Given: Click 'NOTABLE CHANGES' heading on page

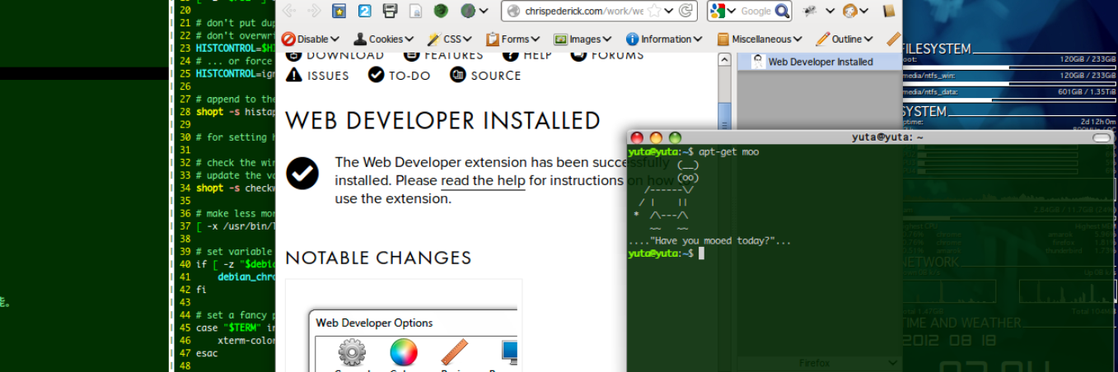Looking at the screenshot, I should (378, 258).
